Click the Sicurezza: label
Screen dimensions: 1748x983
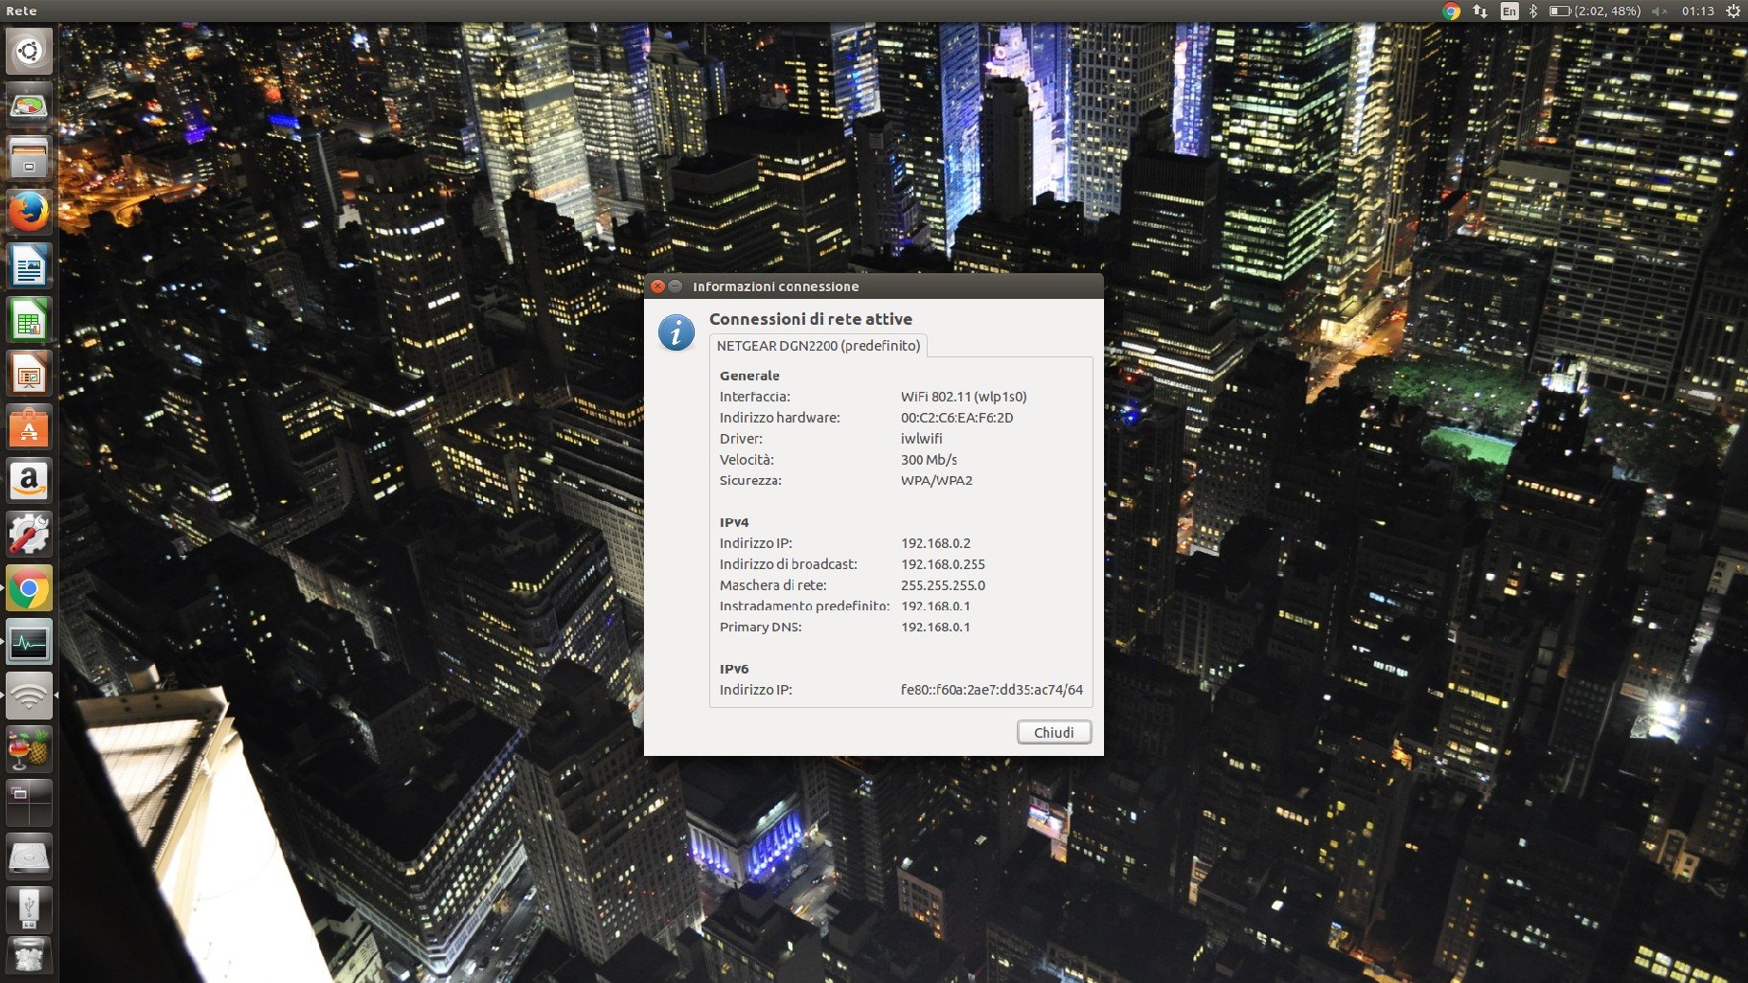coord(750,481)
